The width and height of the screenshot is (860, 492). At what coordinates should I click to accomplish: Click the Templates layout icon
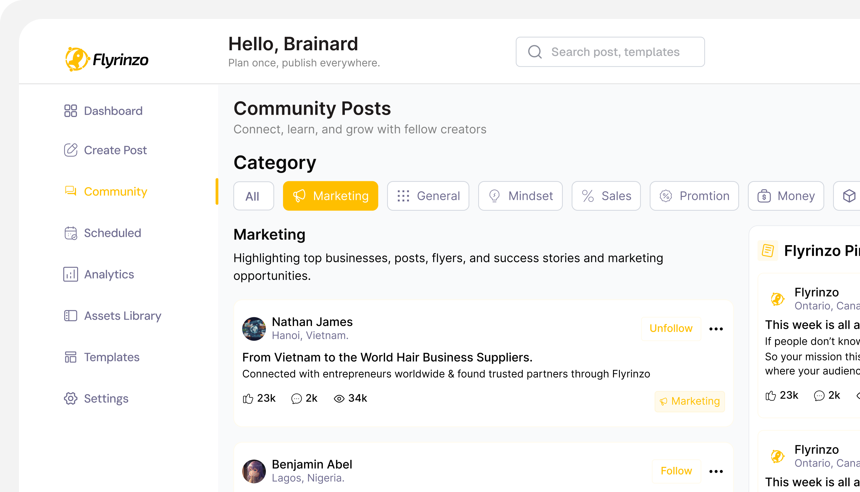(x=71, y=357)
